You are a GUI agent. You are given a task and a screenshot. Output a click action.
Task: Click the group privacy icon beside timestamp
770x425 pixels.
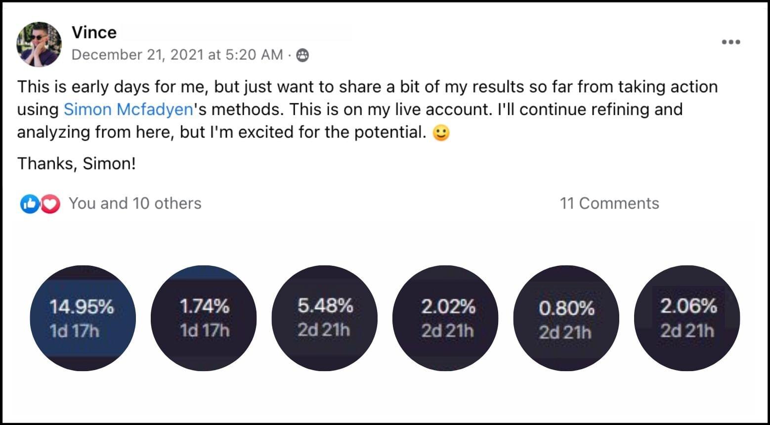point(302,55)
